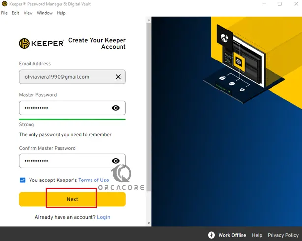Maximize the Keeper window
Image resolution: width=302 pixels, height=241 pixels.
point(280,4)
